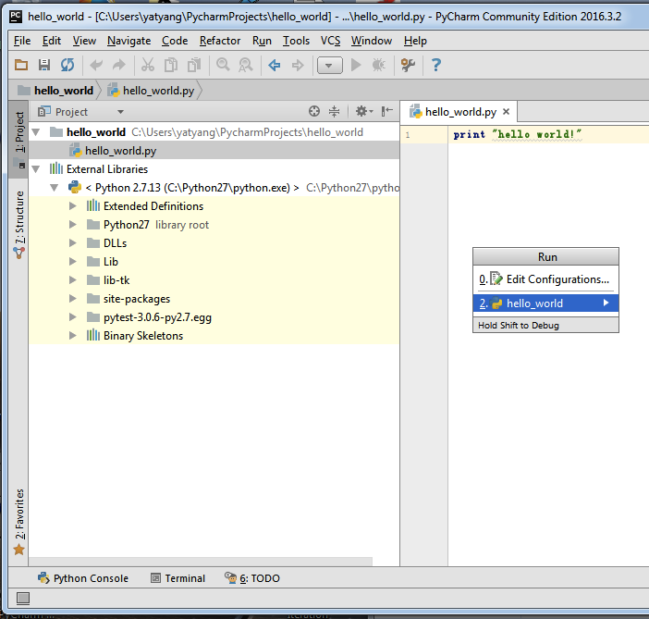Click the Cut scissors icon

pos(148,65)
